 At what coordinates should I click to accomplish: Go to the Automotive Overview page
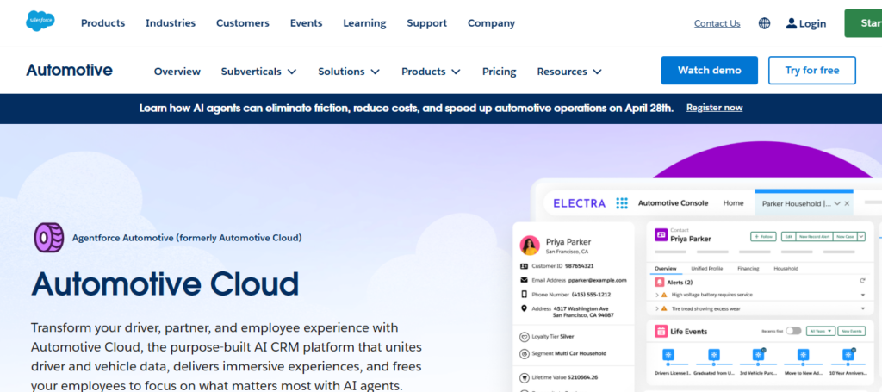coord(177,72)
